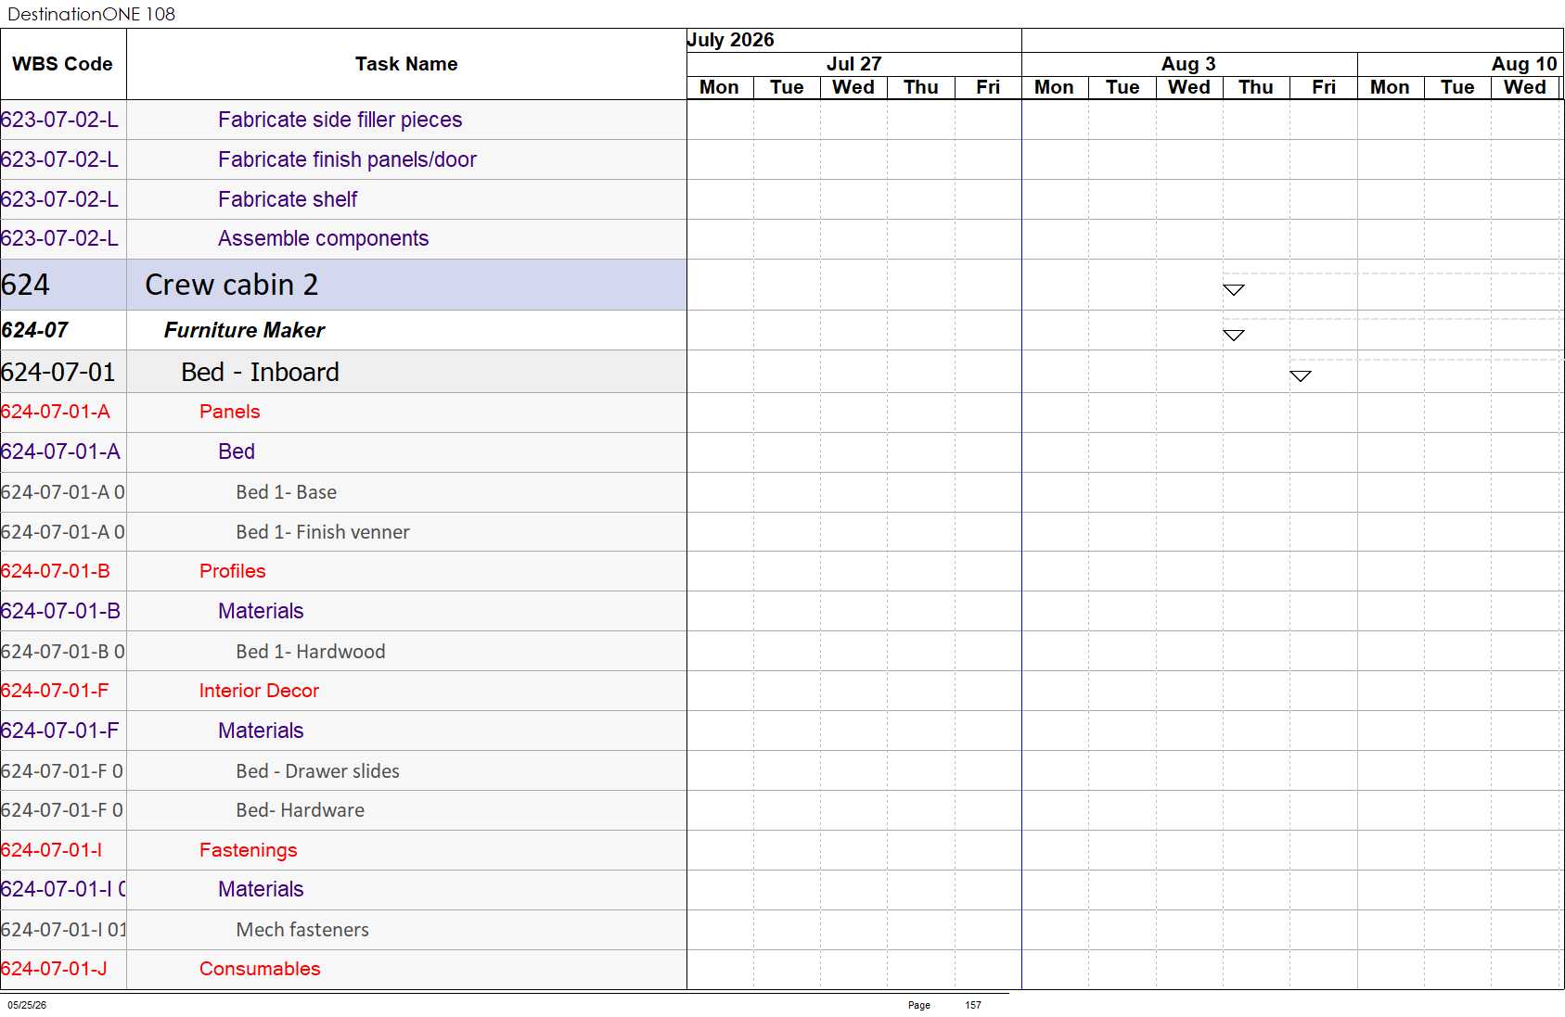Select the Jul 27 week header
The width and height of the screenshot is (1565, 1017).
853,64
